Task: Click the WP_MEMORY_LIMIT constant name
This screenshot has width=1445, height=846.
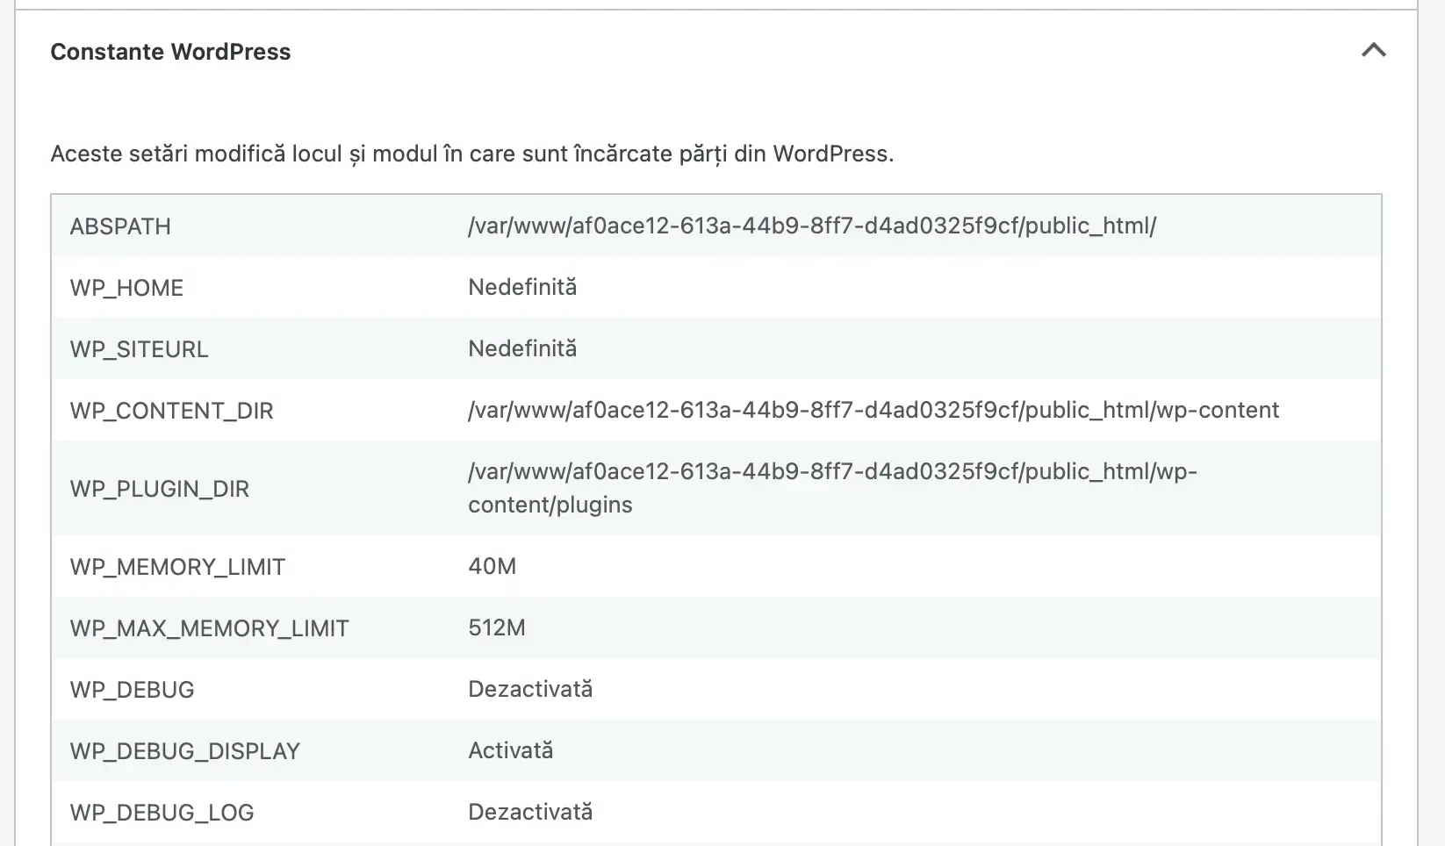Action: (x=177, y=567)
